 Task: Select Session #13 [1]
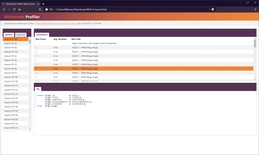[16, 90]
